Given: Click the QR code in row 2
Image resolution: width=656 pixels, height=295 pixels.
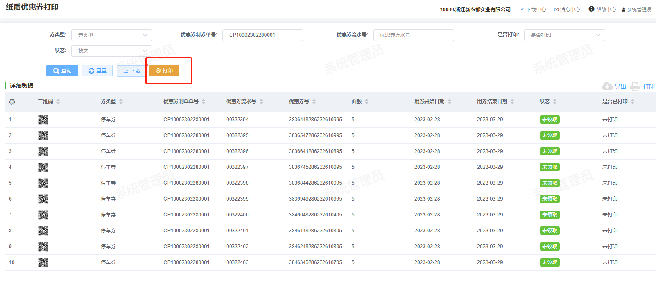Looking at the screenshot, I should coord(43,135).
